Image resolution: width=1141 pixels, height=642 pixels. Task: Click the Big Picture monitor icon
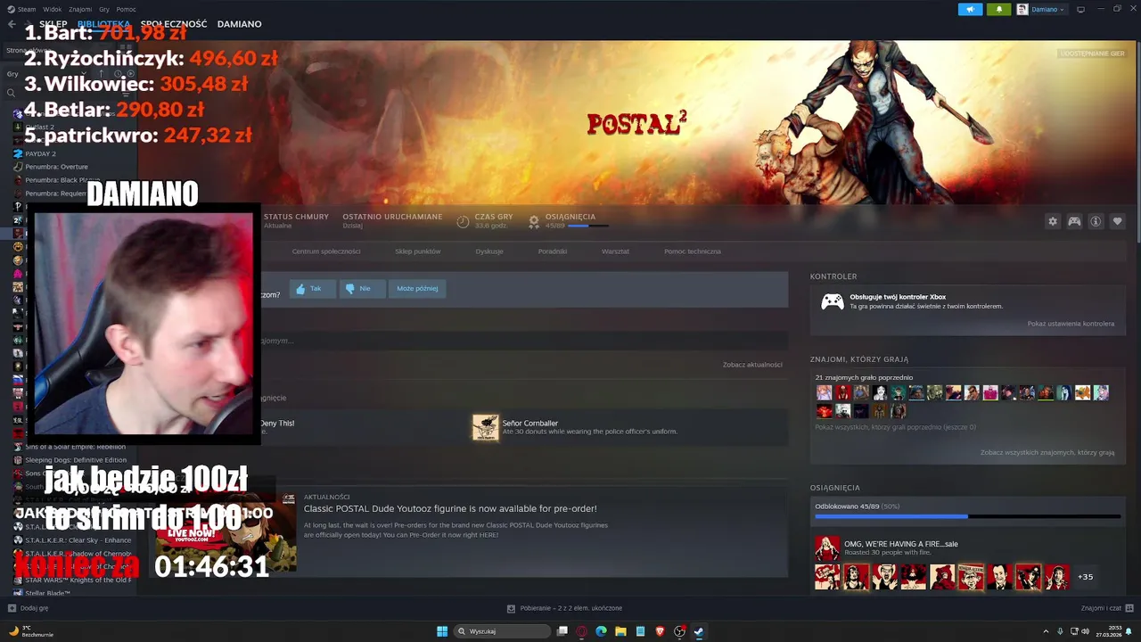(x=1080, y=9)
